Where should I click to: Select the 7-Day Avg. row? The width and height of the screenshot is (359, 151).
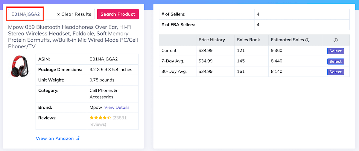(x=335, y=61)
